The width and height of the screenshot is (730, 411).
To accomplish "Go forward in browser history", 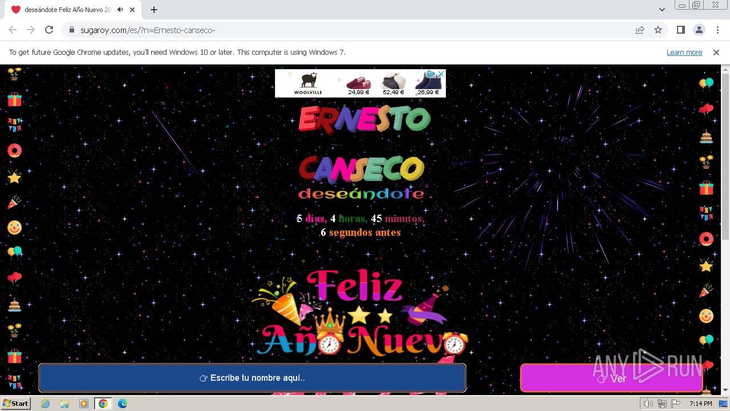I will pos(31,30).
